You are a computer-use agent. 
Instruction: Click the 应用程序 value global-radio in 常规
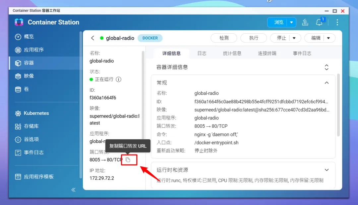(x=207, y=118)
